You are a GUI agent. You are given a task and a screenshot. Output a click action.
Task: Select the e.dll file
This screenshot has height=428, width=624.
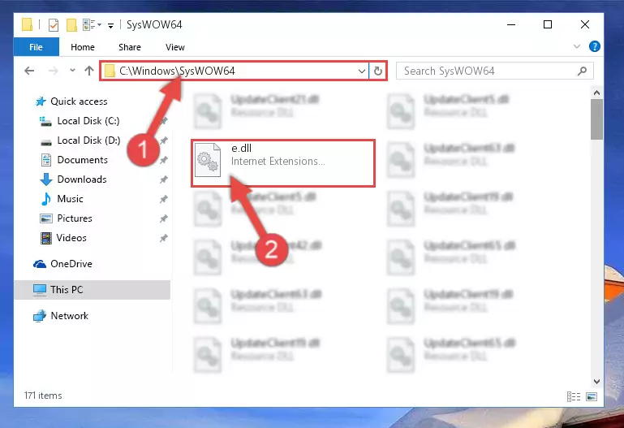coord(283,163)
